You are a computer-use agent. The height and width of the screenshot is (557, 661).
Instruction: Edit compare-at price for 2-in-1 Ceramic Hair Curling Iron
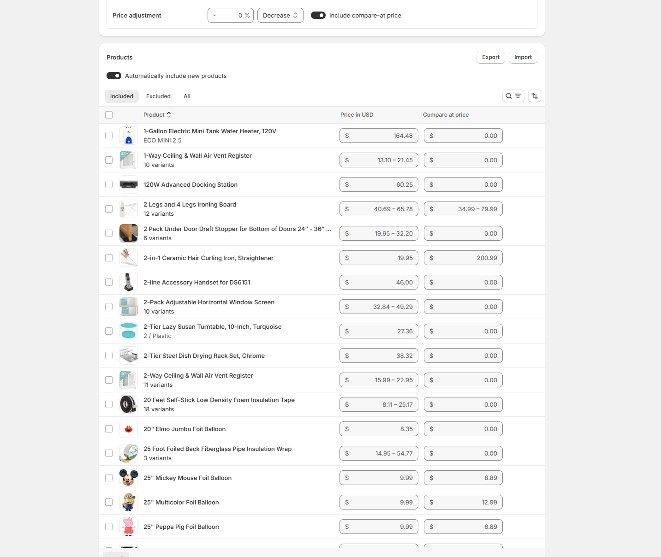tap(463, 258)
